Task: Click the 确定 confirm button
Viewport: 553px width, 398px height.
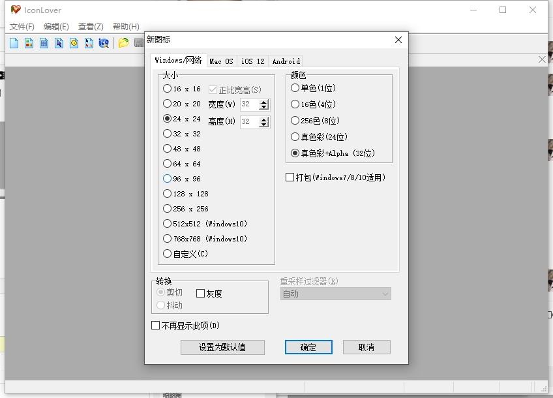Action: [308, 346]
